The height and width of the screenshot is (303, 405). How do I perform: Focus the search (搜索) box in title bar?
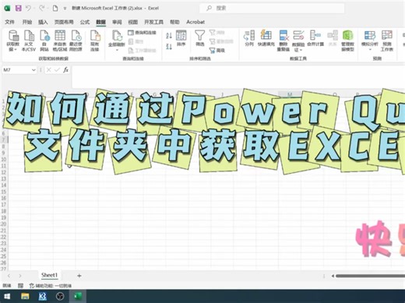click(x=272, y=9)
